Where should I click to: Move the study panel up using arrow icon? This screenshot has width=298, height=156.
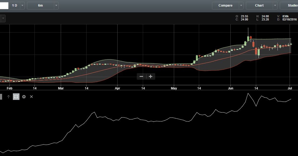pyautogui.click(x=8, y=97)
